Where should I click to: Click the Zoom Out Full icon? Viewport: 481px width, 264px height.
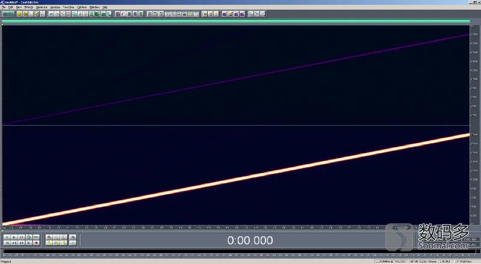coord(63,237)
